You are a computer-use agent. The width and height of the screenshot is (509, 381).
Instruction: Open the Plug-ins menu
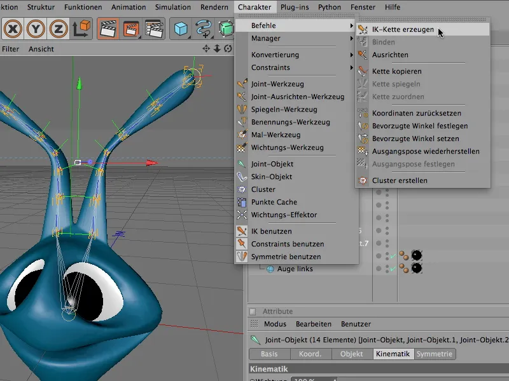tap(295, 7)
